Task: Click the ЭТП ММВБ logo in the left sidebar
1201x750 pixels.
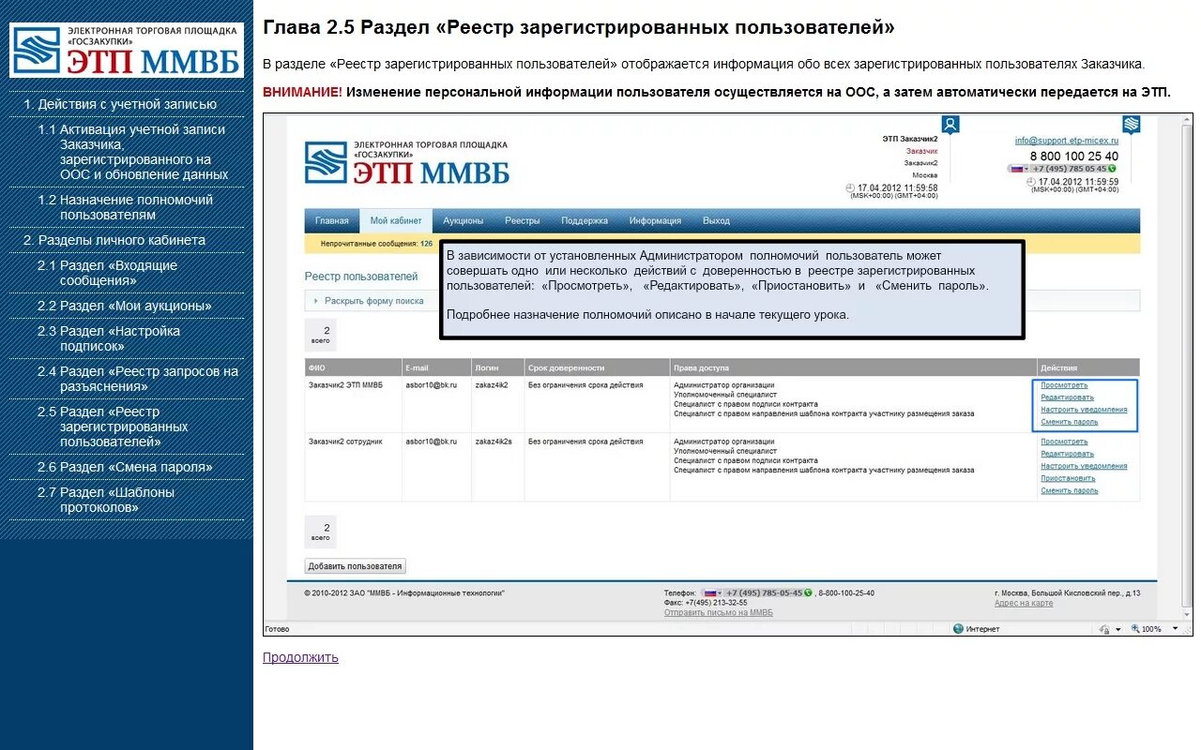Action: click(x=127, y=51)
